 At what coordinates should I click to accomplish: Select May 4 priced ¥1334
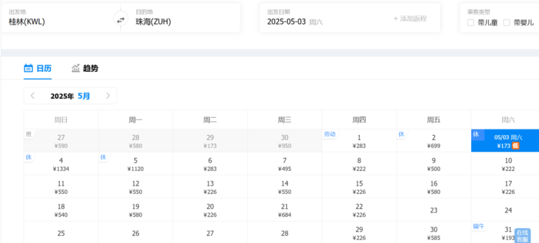(x=61, y=164)
